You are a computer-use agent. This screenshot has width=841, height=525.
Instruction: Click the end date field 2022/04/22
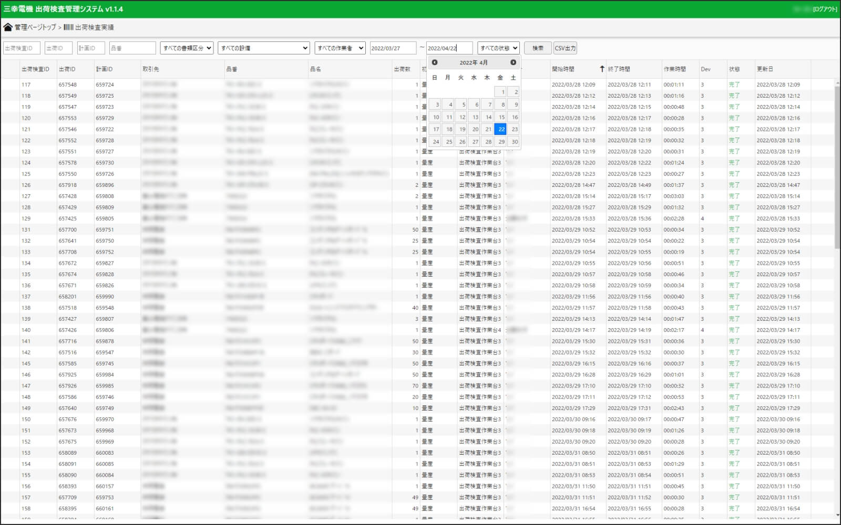(449, 48)
